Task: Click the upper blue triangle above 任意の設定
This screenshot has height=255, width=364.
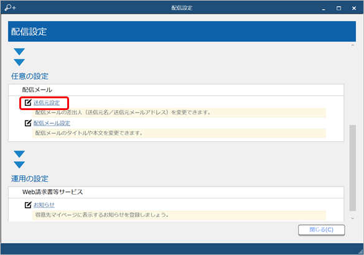Action: 19,52
